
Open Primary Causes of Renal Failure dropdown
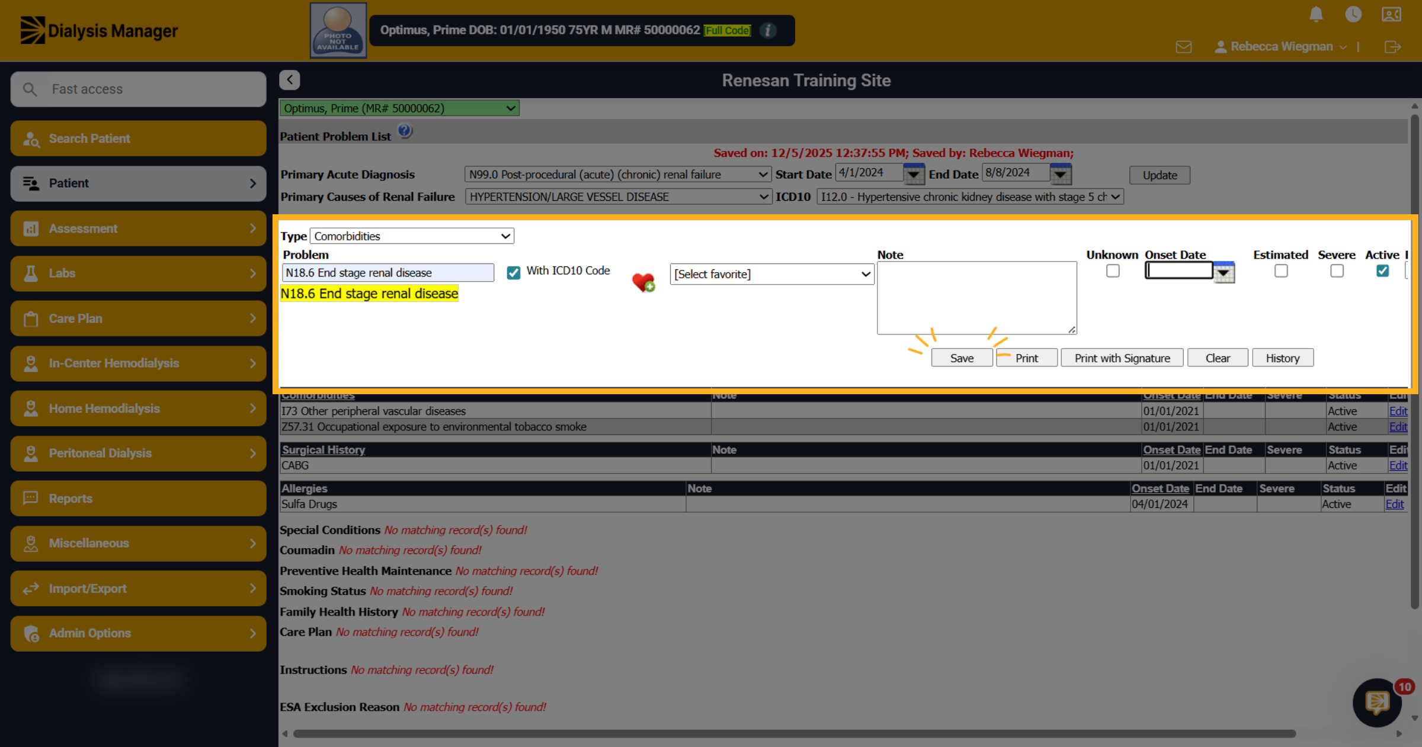(x=619, y=197)
